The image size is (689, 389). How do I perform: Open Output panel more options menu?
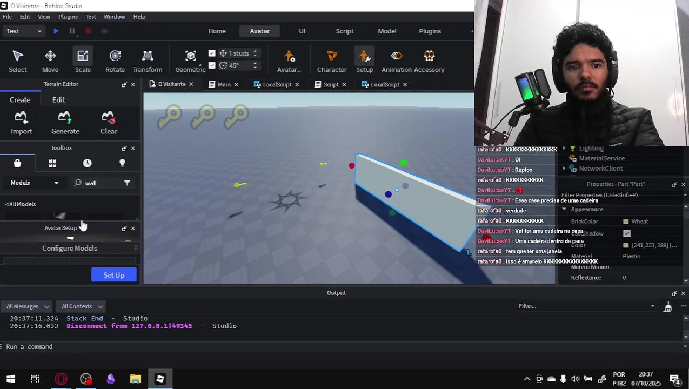[683, 306]
